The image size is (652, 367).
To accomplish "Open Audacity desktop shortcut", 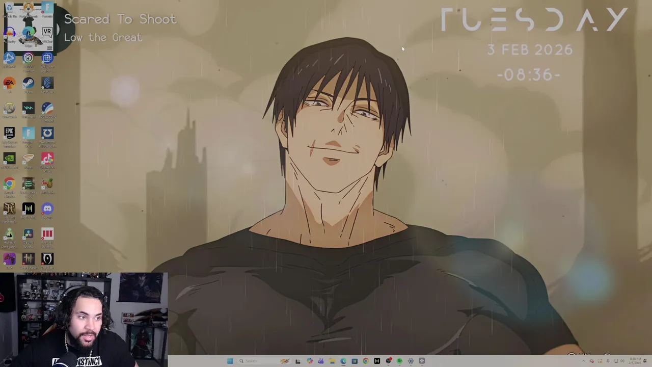I will tap(9, 35).
